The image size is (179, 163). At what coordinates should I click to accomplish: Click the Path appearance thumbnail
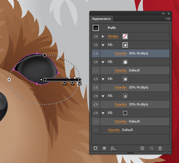pos(96,28)
